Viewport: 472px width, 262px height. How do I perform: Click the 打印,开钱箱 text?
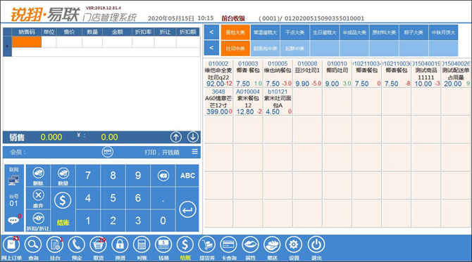pyautogui.click(x=162, y=152)
